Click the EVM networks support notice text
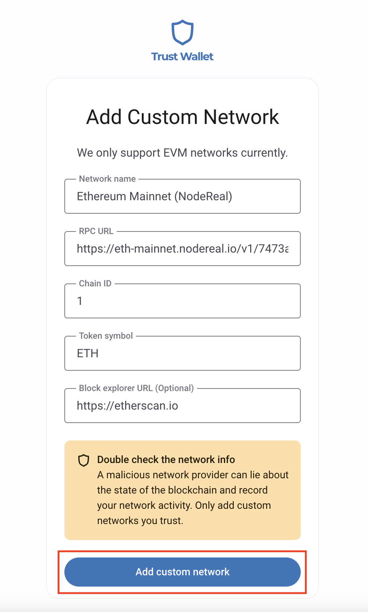This screenshot has width=368, height=612. pyautogui.click(x=182, y=153)
